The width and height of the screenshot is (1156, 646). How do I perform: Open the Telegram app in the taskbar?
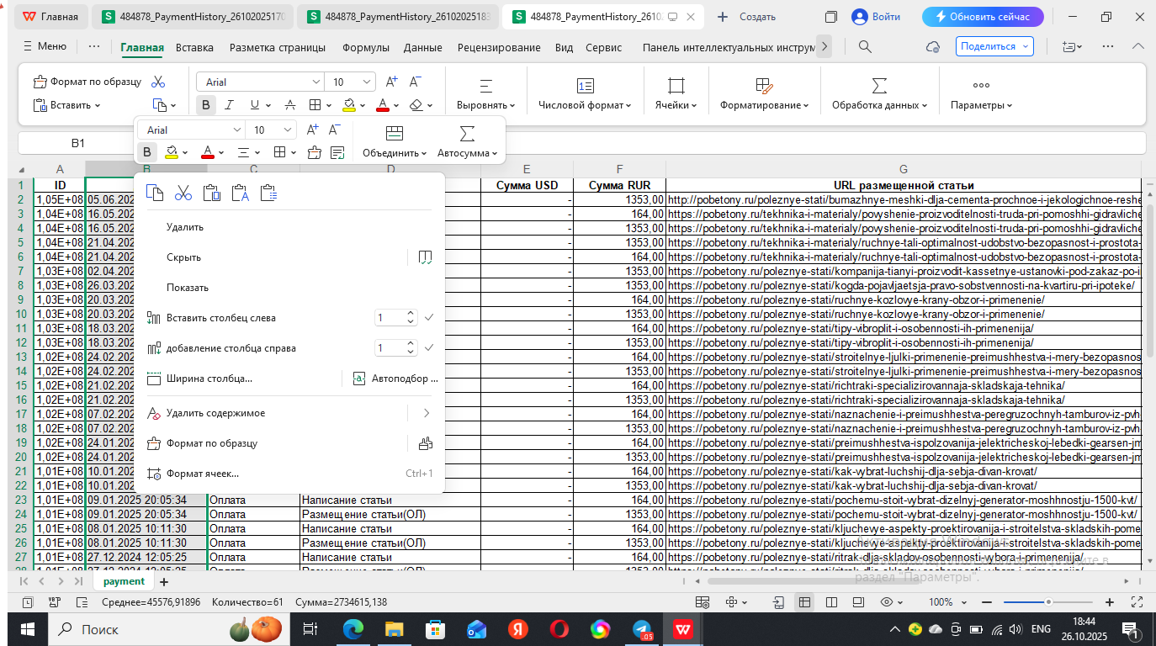(x=642, y=628)
